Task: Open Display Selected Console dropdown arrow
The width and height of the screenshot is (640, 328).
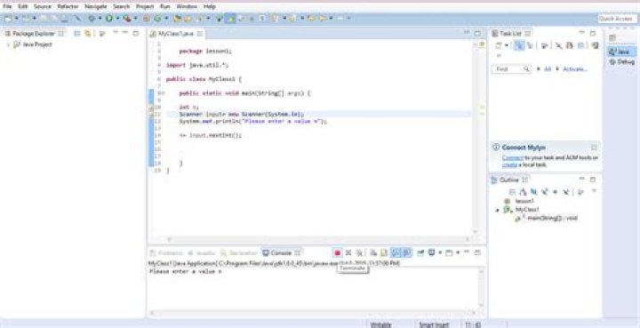Action: (x=440, y=253)
